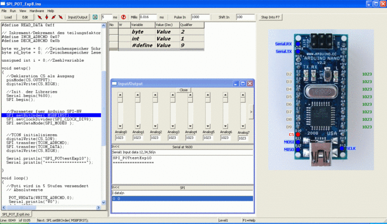Click the Step Into F7 button
Screen dimensions: 387x224
pyautogui.click(x=270, y=17)
